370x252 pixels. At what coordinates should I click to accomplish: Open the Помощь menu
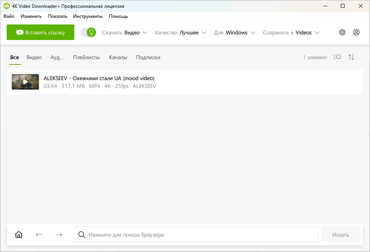[118, 16]
